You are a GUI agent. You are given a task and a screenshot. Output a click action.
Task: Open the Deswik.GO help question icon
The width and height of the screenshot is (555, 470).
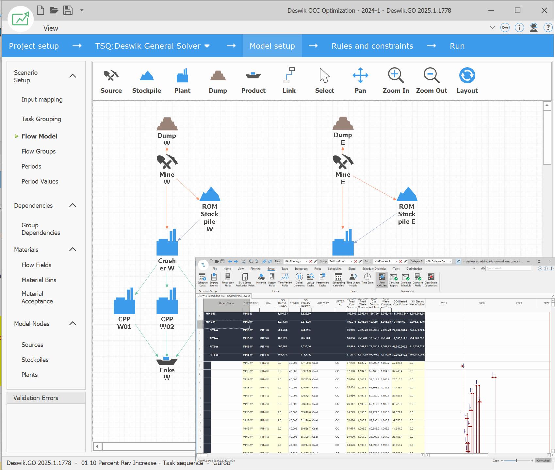548,27
